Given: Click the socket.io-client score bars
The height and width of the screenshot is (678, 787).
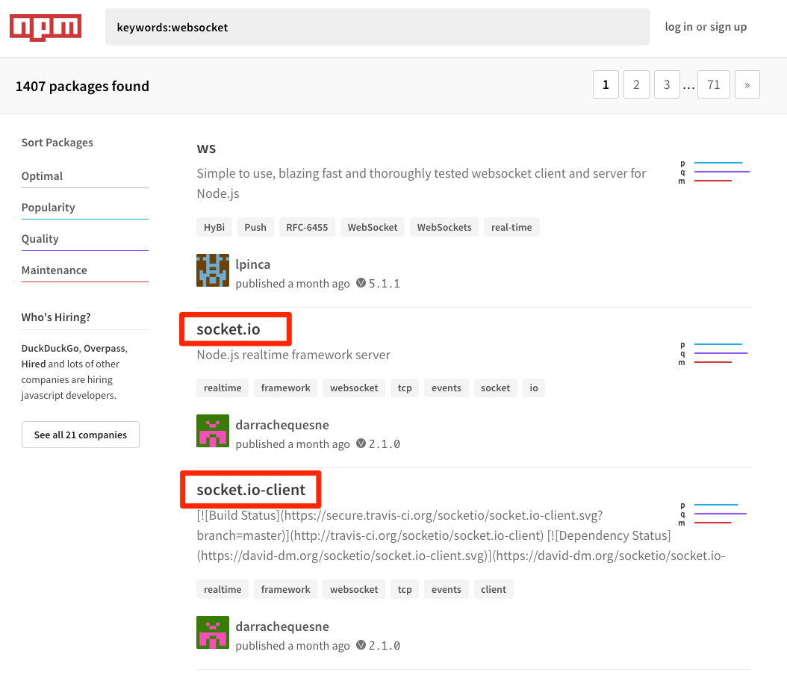Looking at the screenshot, I should 715,514.
